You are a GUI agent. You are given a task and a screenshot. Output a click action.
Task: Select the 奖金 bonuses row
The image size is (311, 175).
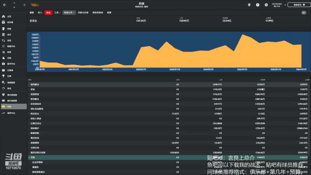pos(168,89)
